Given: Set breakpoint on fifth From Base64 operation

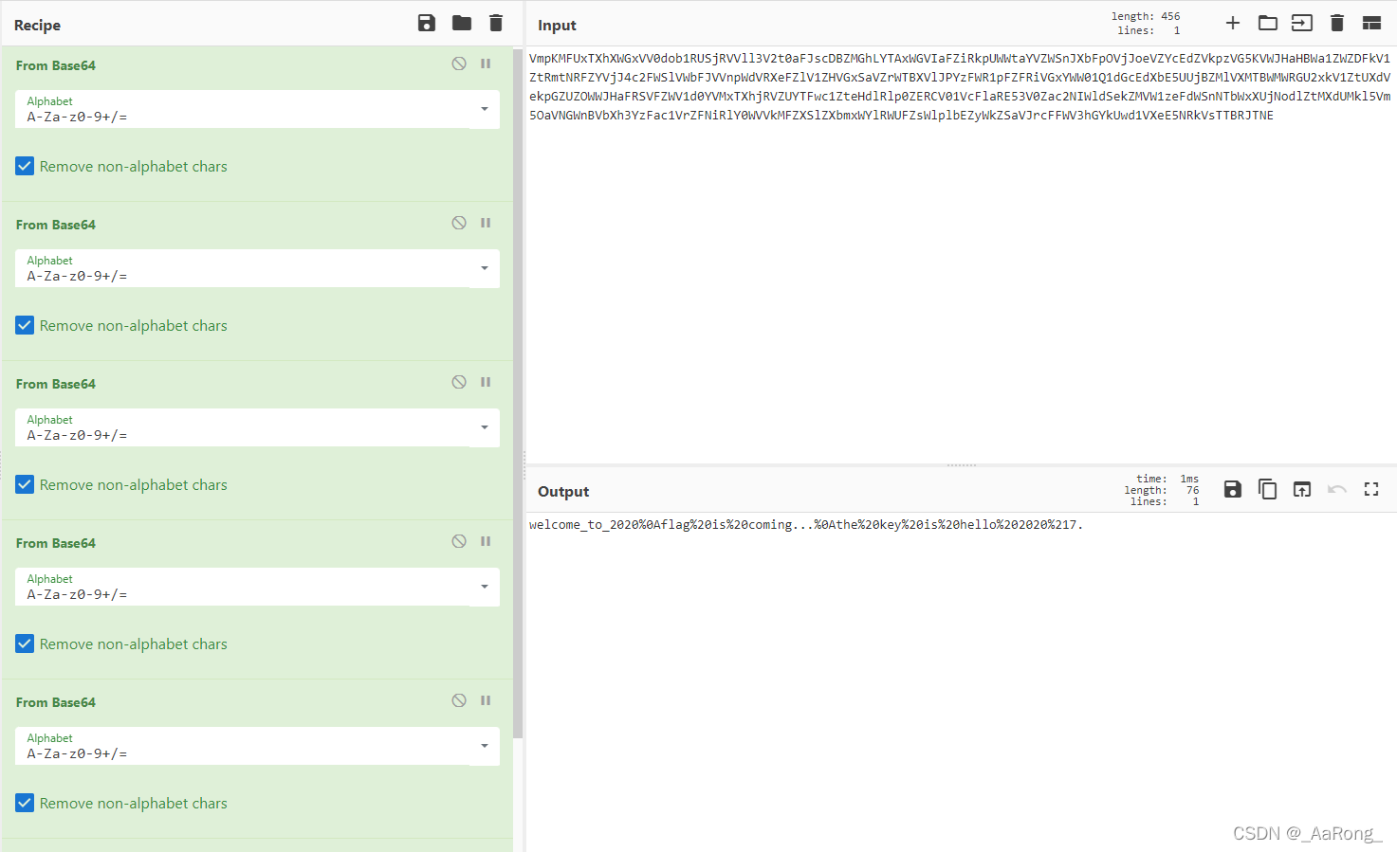Looking at the screenshot, I should pyautogui.click(x=486, y=700).
